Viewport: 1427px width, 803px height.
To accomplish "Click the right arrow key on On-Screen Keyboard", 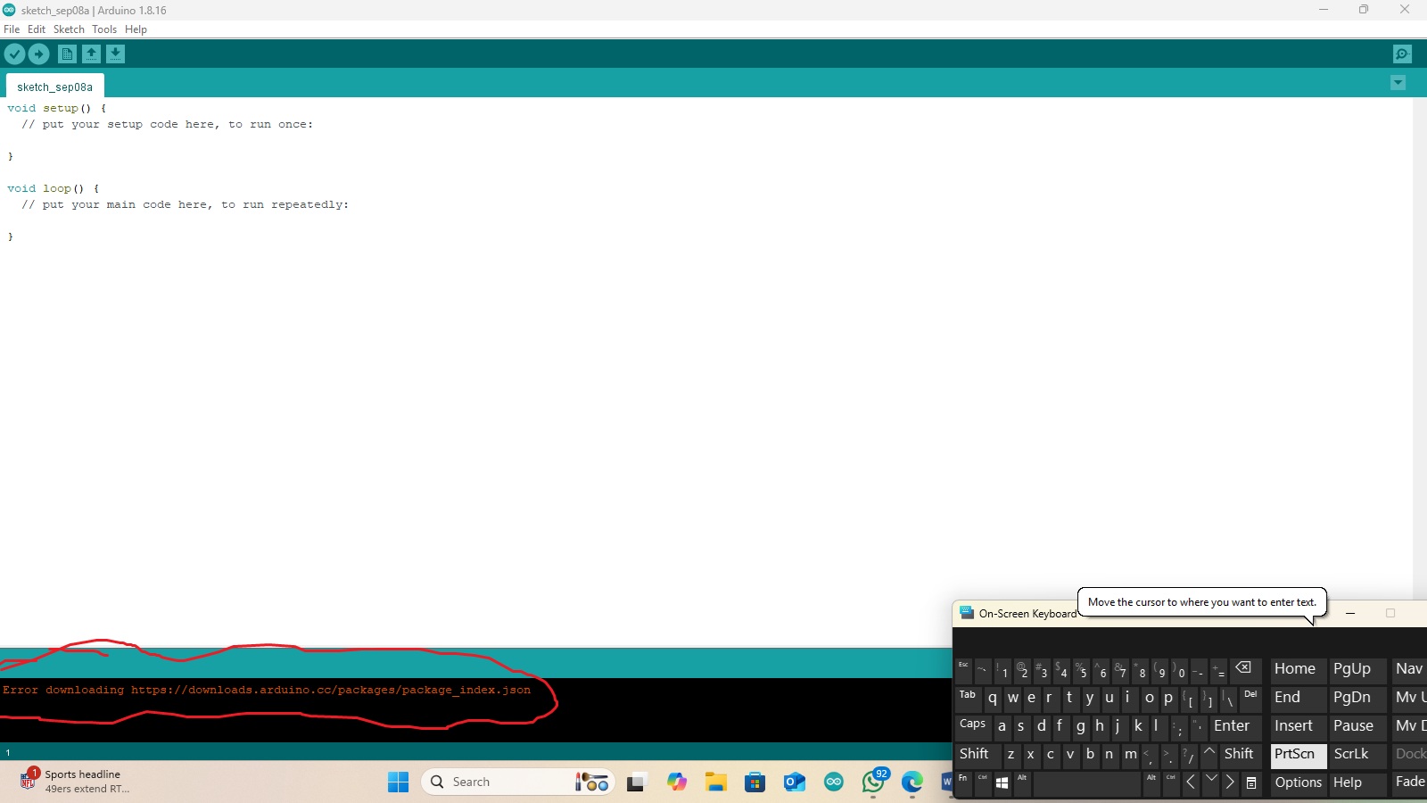I will tap(1230, 782).
